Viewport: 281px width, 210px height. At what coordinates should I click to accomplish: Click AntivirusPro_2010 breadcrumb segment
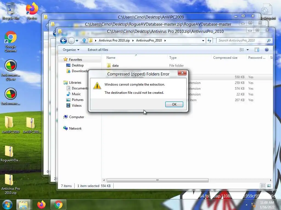point(149,40)
